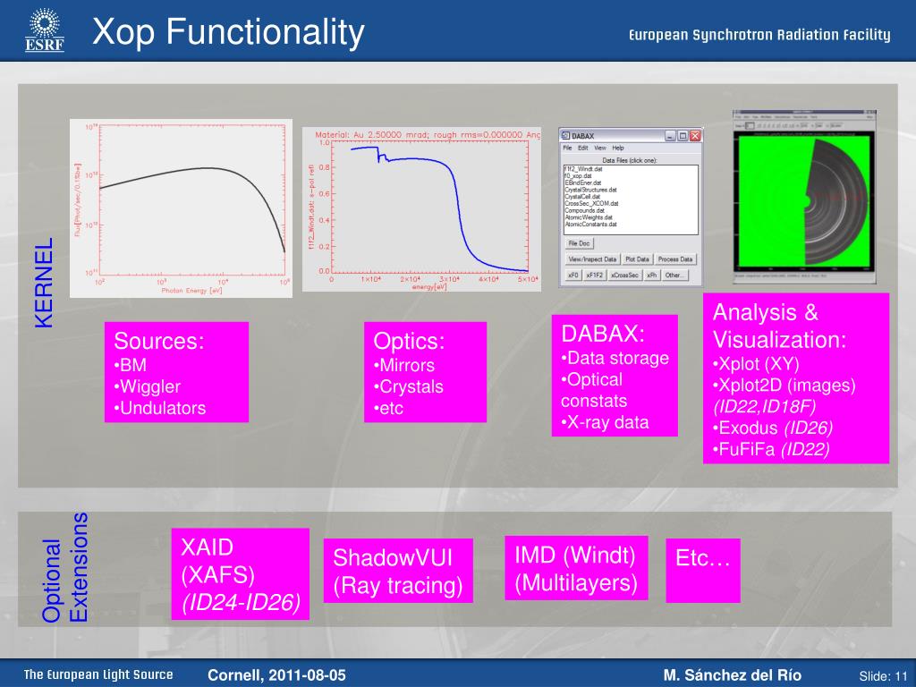Minimize the DABAX window
Image resolution: width=916 pixels, height=687 pixels.
coord(671,136)
